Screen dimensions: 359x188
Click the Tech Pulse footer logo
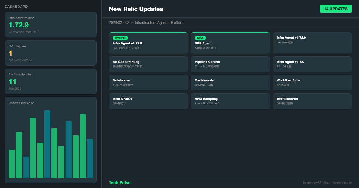[119, 183]
